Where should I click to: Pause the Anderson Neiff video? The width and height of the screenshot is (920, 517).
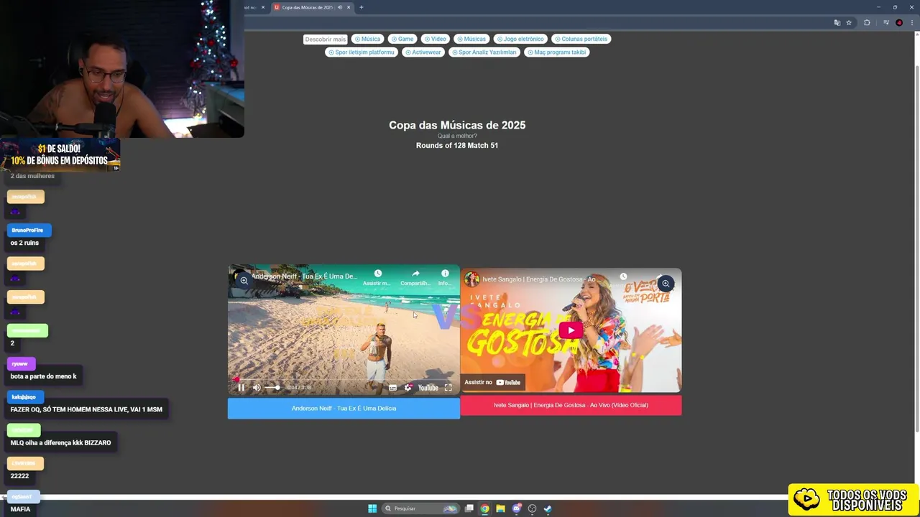click(241, 388)
